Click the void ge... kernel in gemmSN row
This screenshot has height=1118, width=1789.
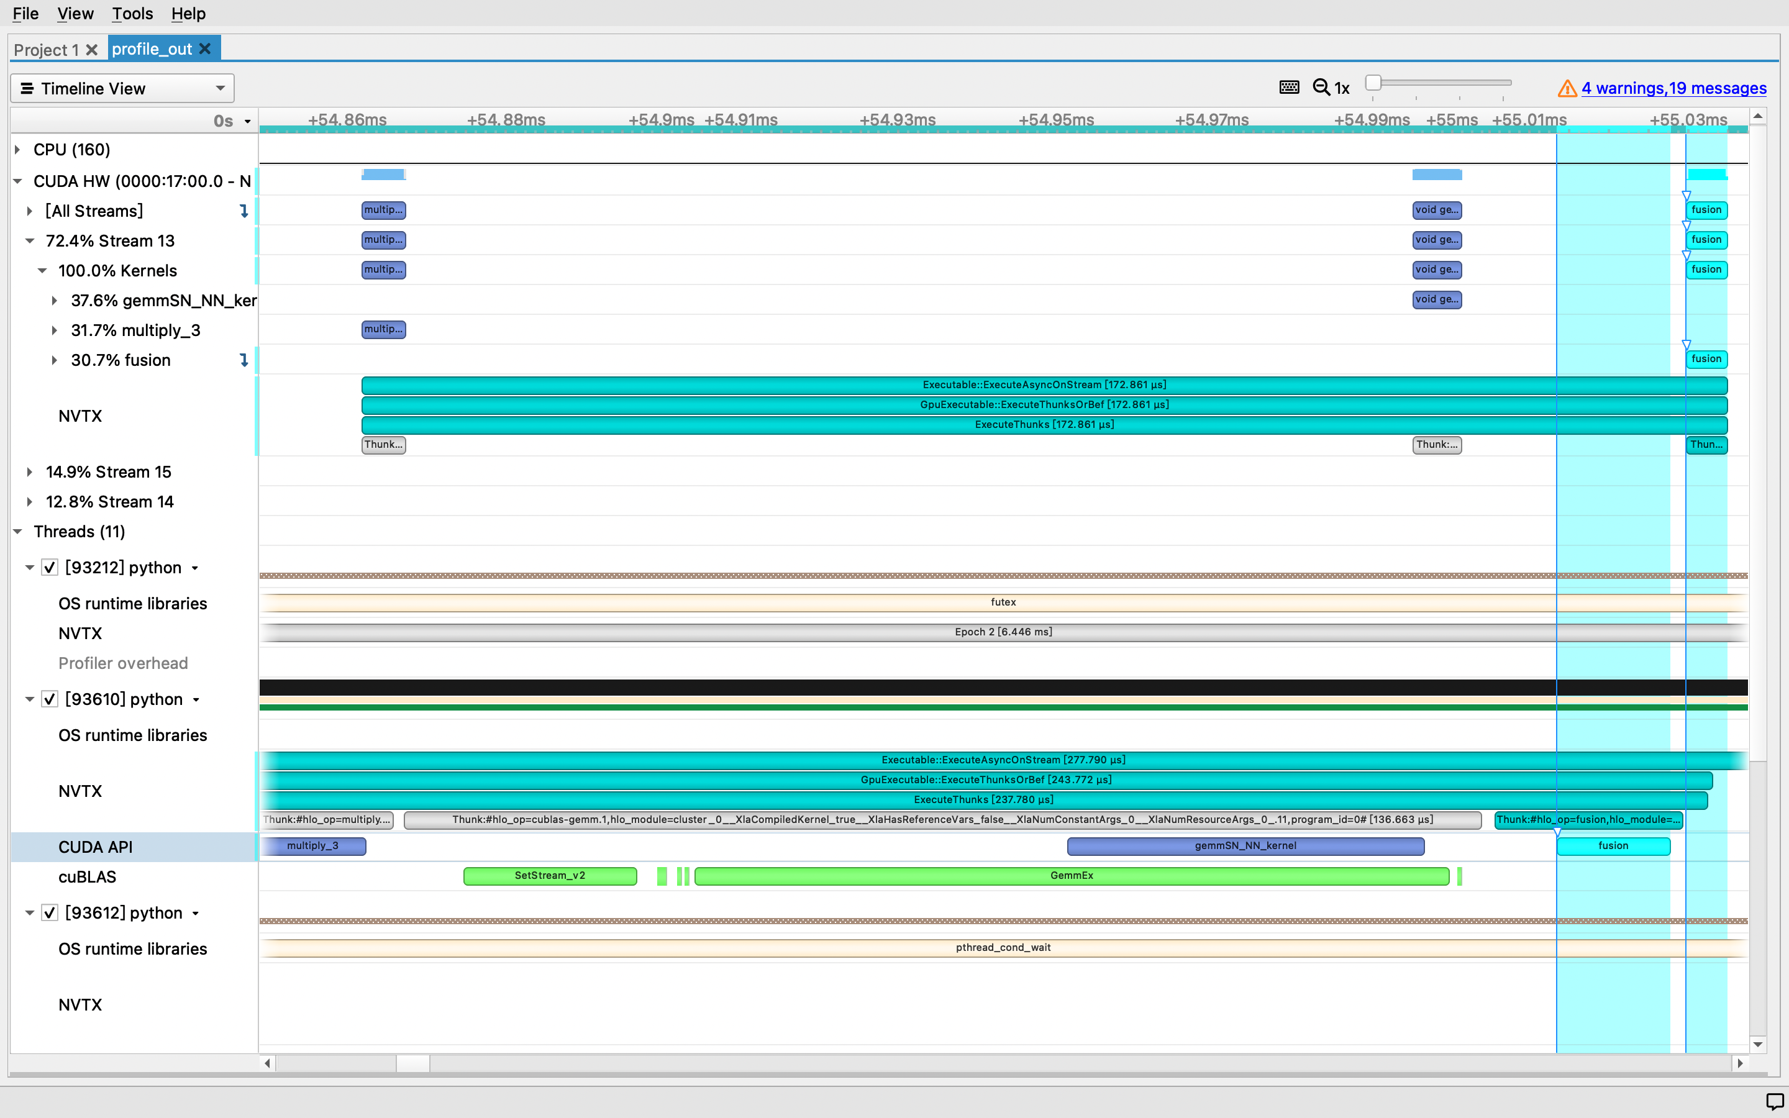[1436, 299]
